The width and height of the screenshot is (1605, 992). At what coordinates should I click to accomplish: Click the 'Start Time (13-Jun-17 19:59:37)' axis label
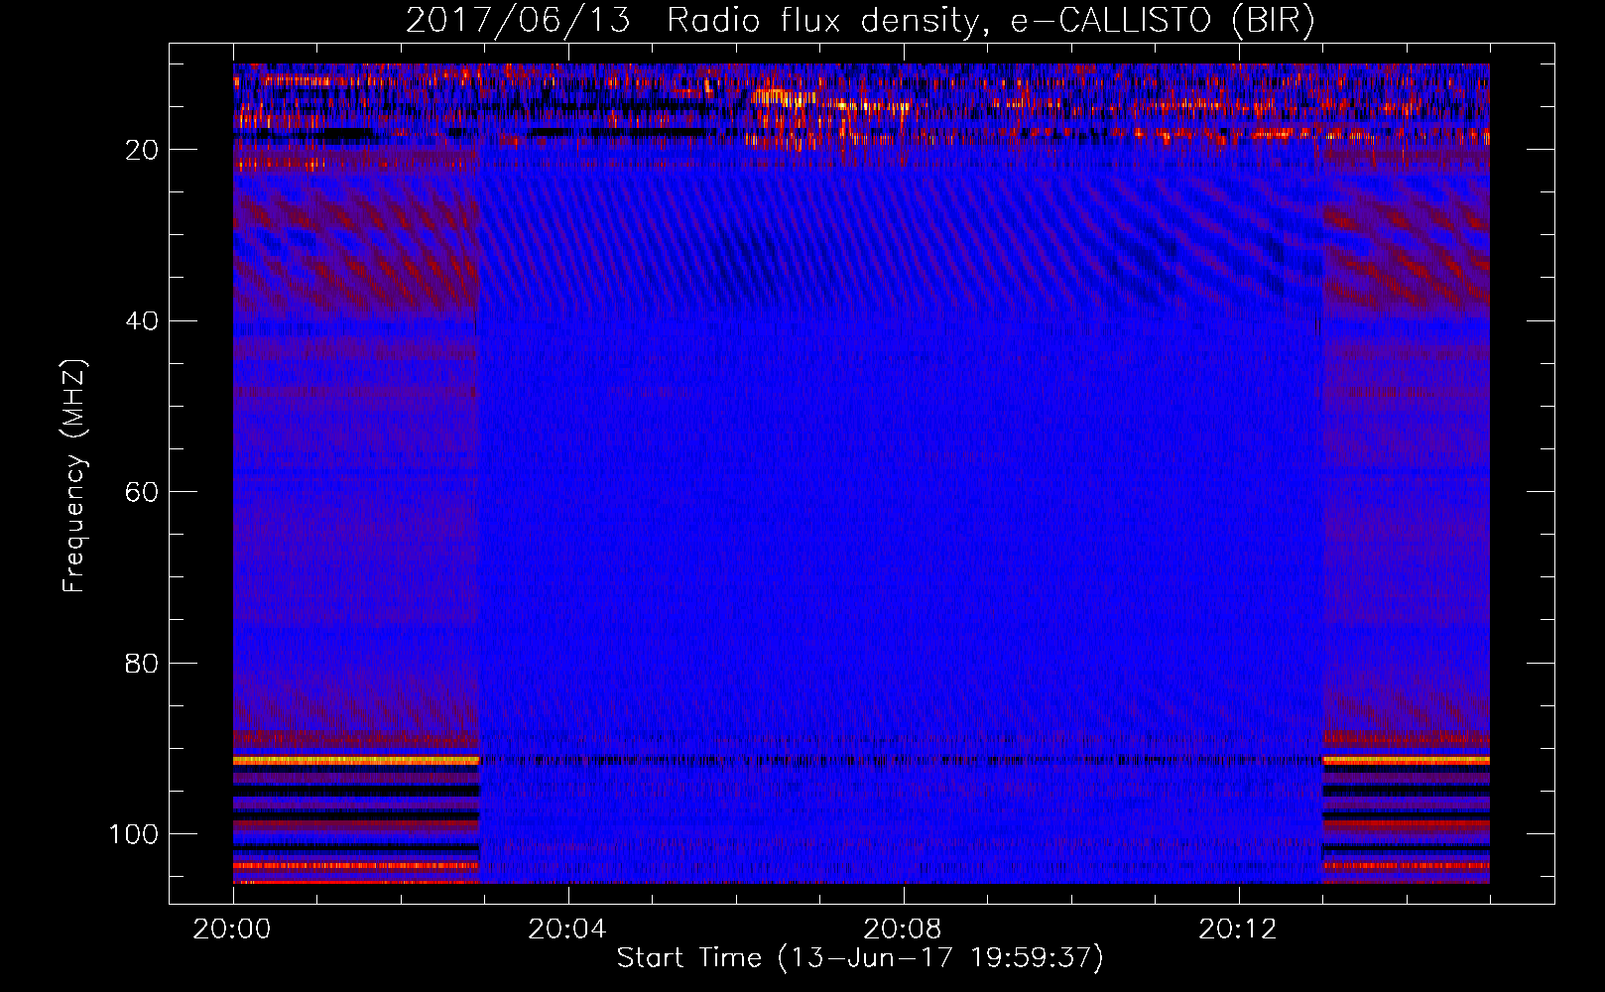(860, 958)
